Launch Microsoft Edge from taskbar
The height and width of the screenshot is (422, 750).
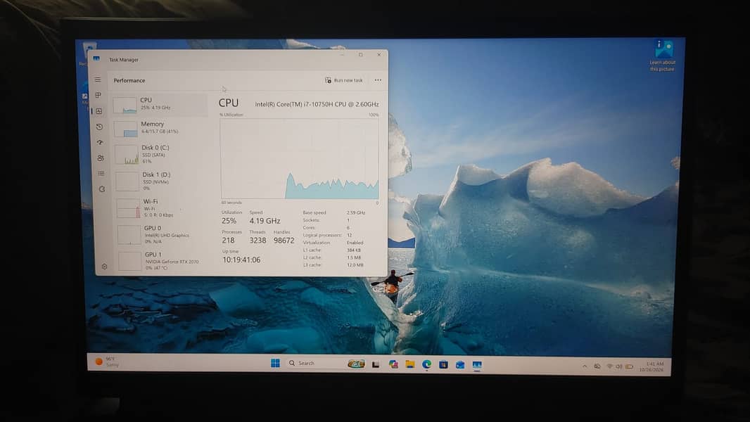(x=426, y=364)
